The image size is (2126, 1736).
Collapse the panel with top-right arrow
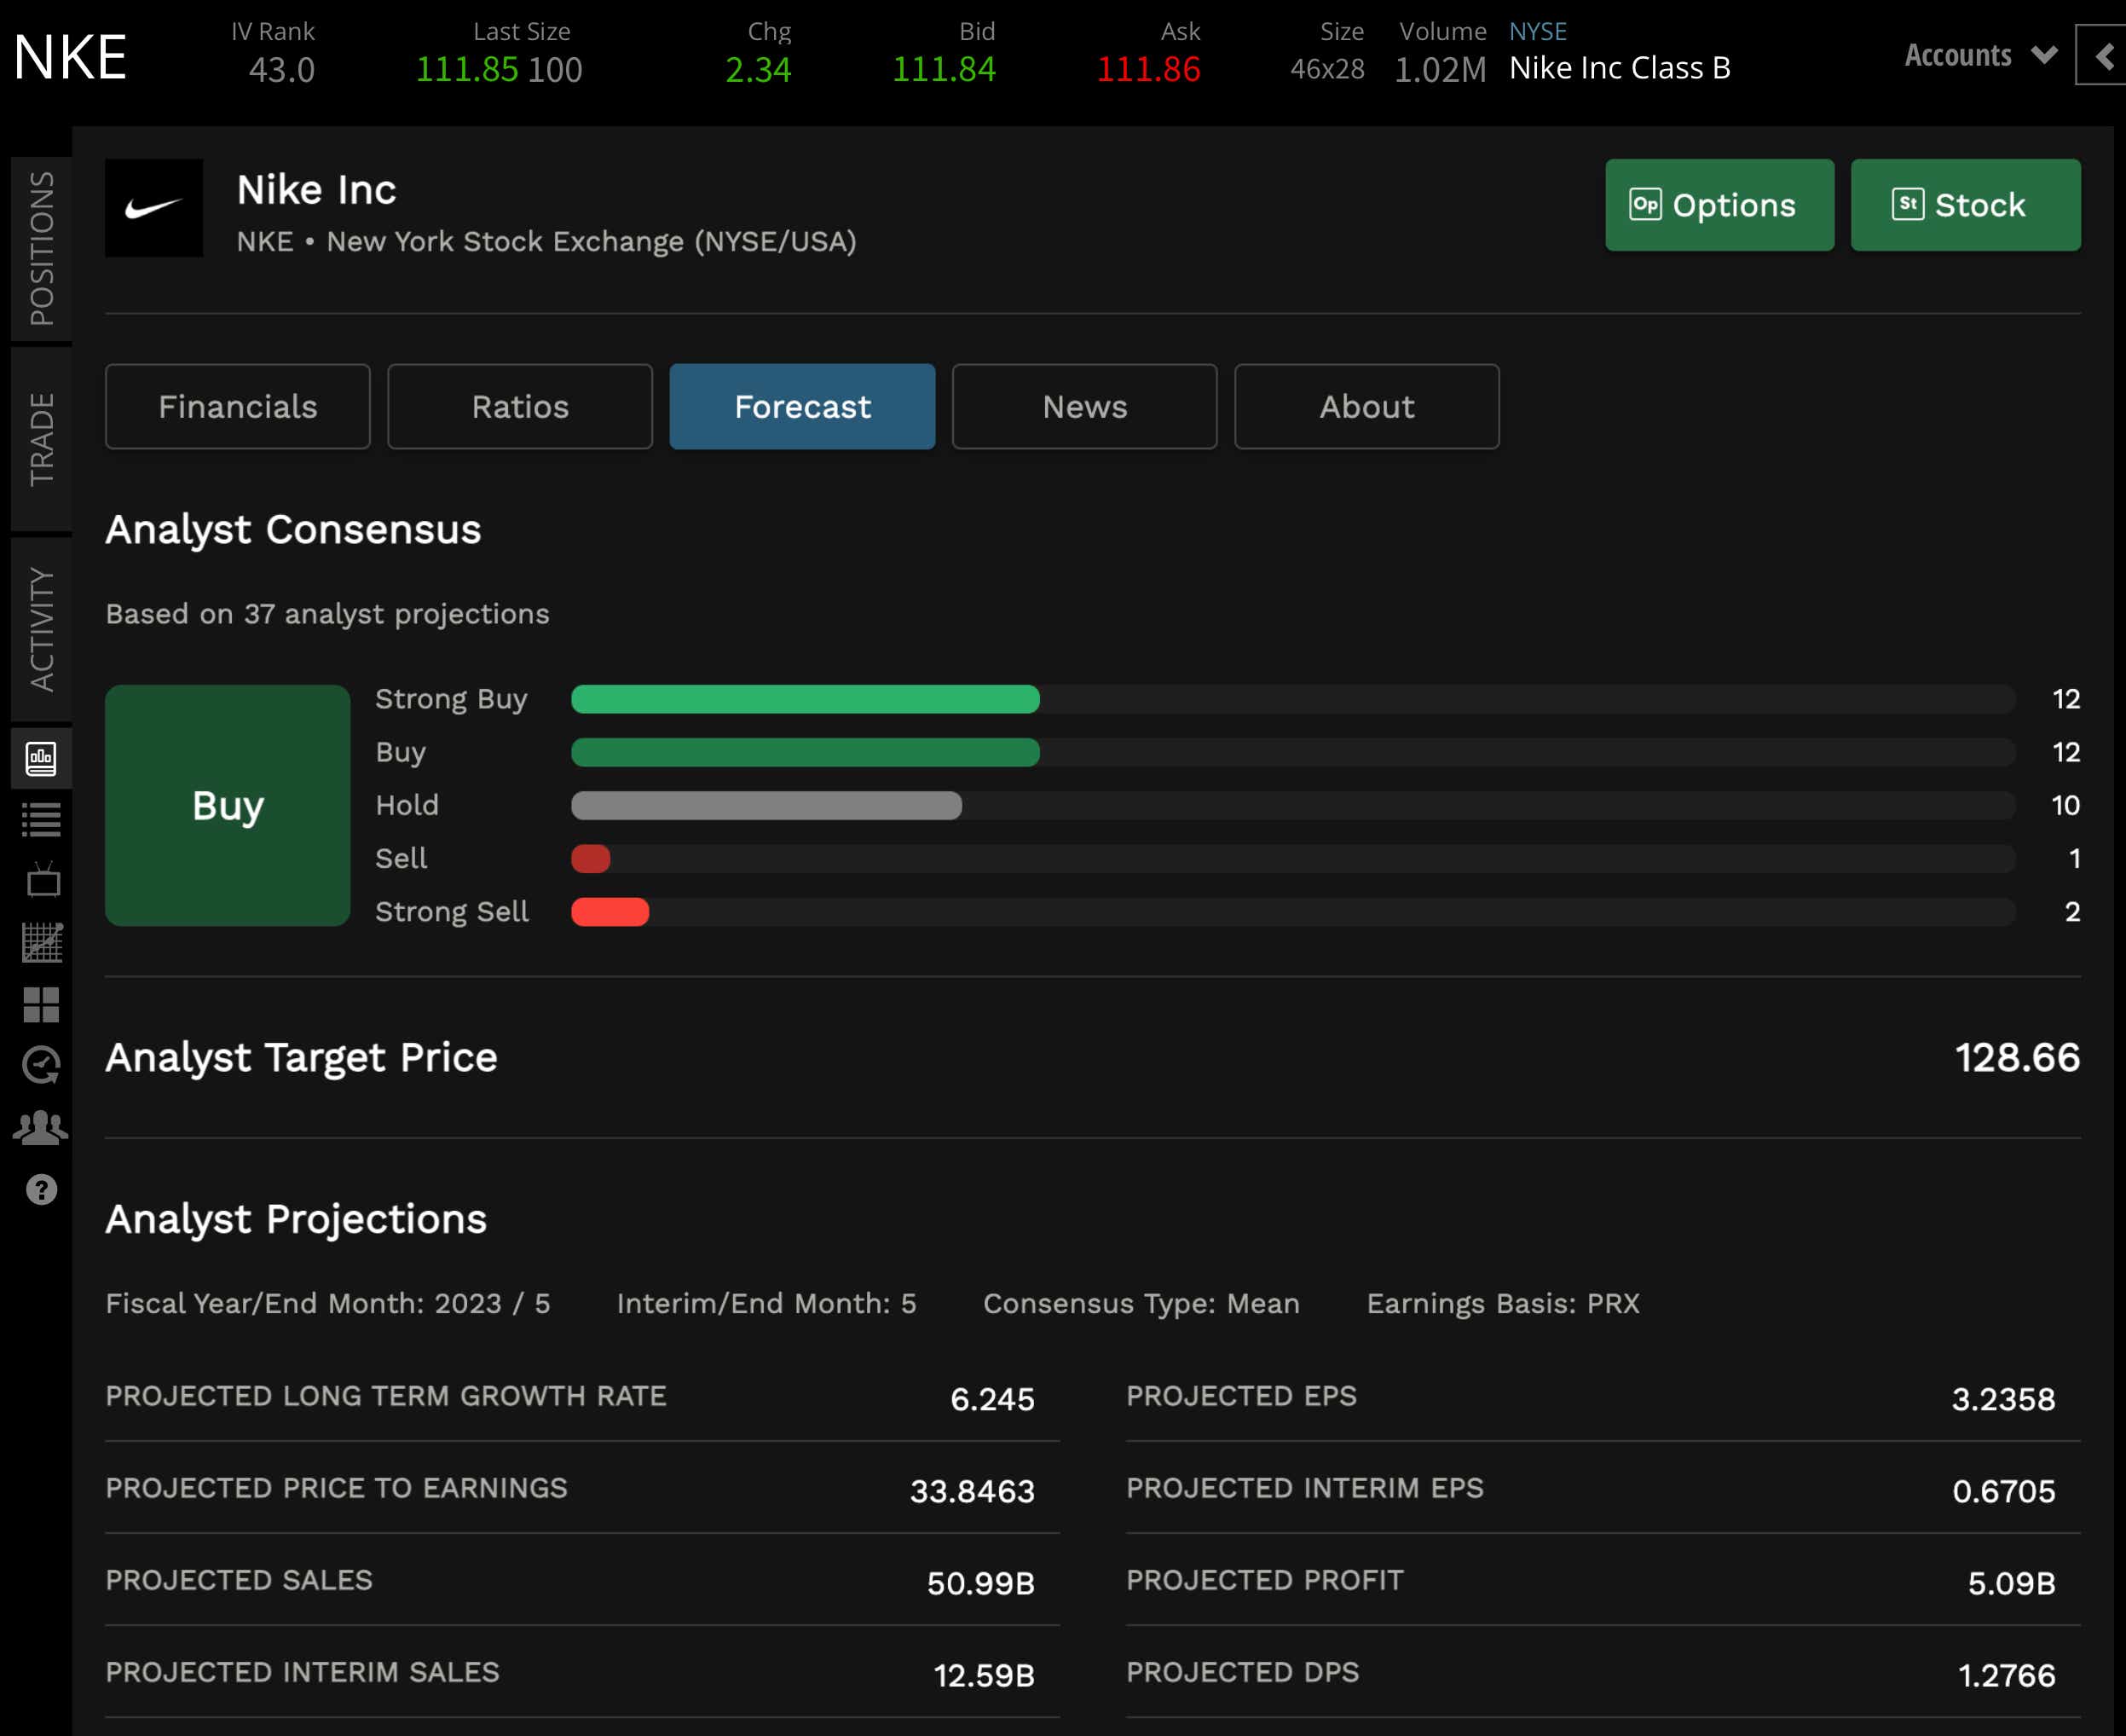tap(2102, 56)
